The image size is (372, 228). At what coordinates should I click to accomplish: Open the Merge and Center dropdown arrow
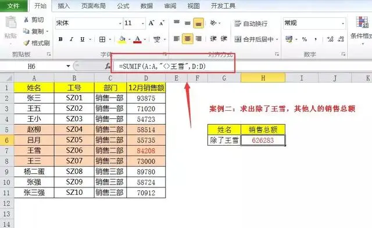(x=277, y=39)
